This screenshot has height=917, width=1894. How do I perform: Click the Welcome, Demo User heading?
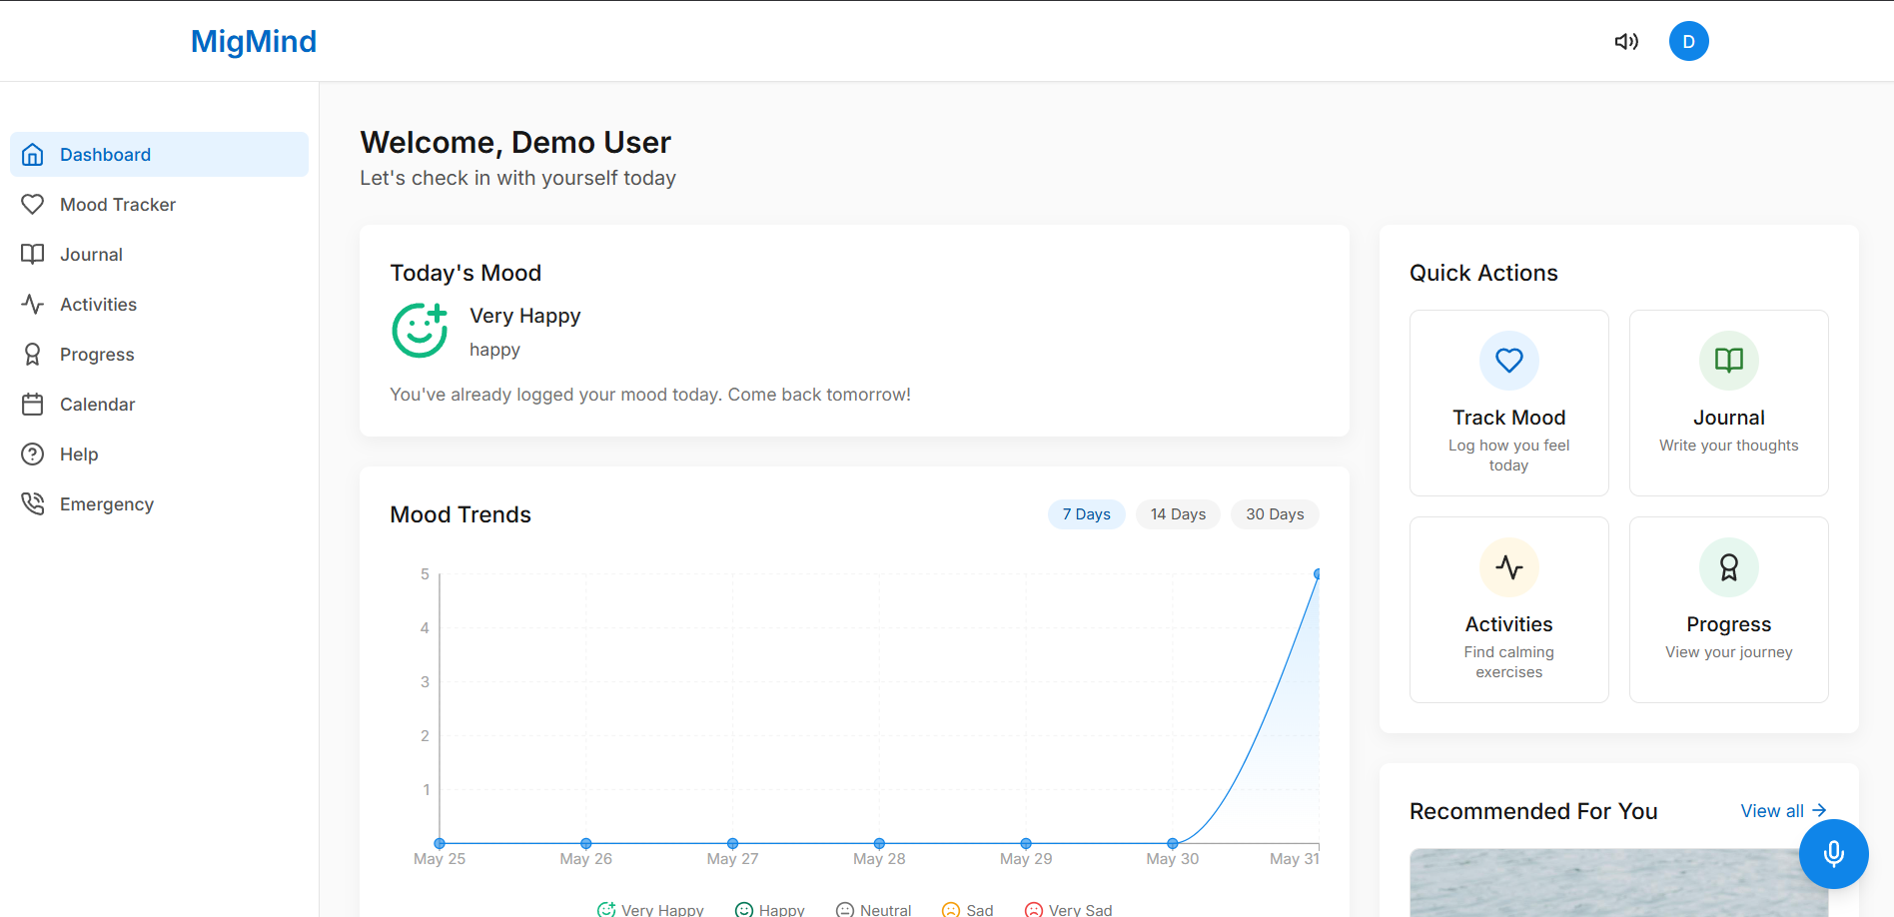[x=515, y=143]
